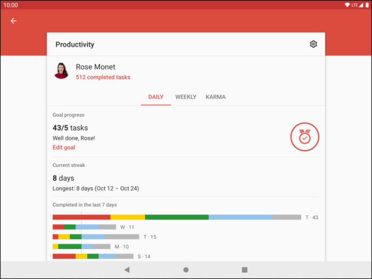This screenshot has width=372, height=279.
Task: Tap the 512 completed tasks link
Action: pyautogui.click(x=103, y=77)
